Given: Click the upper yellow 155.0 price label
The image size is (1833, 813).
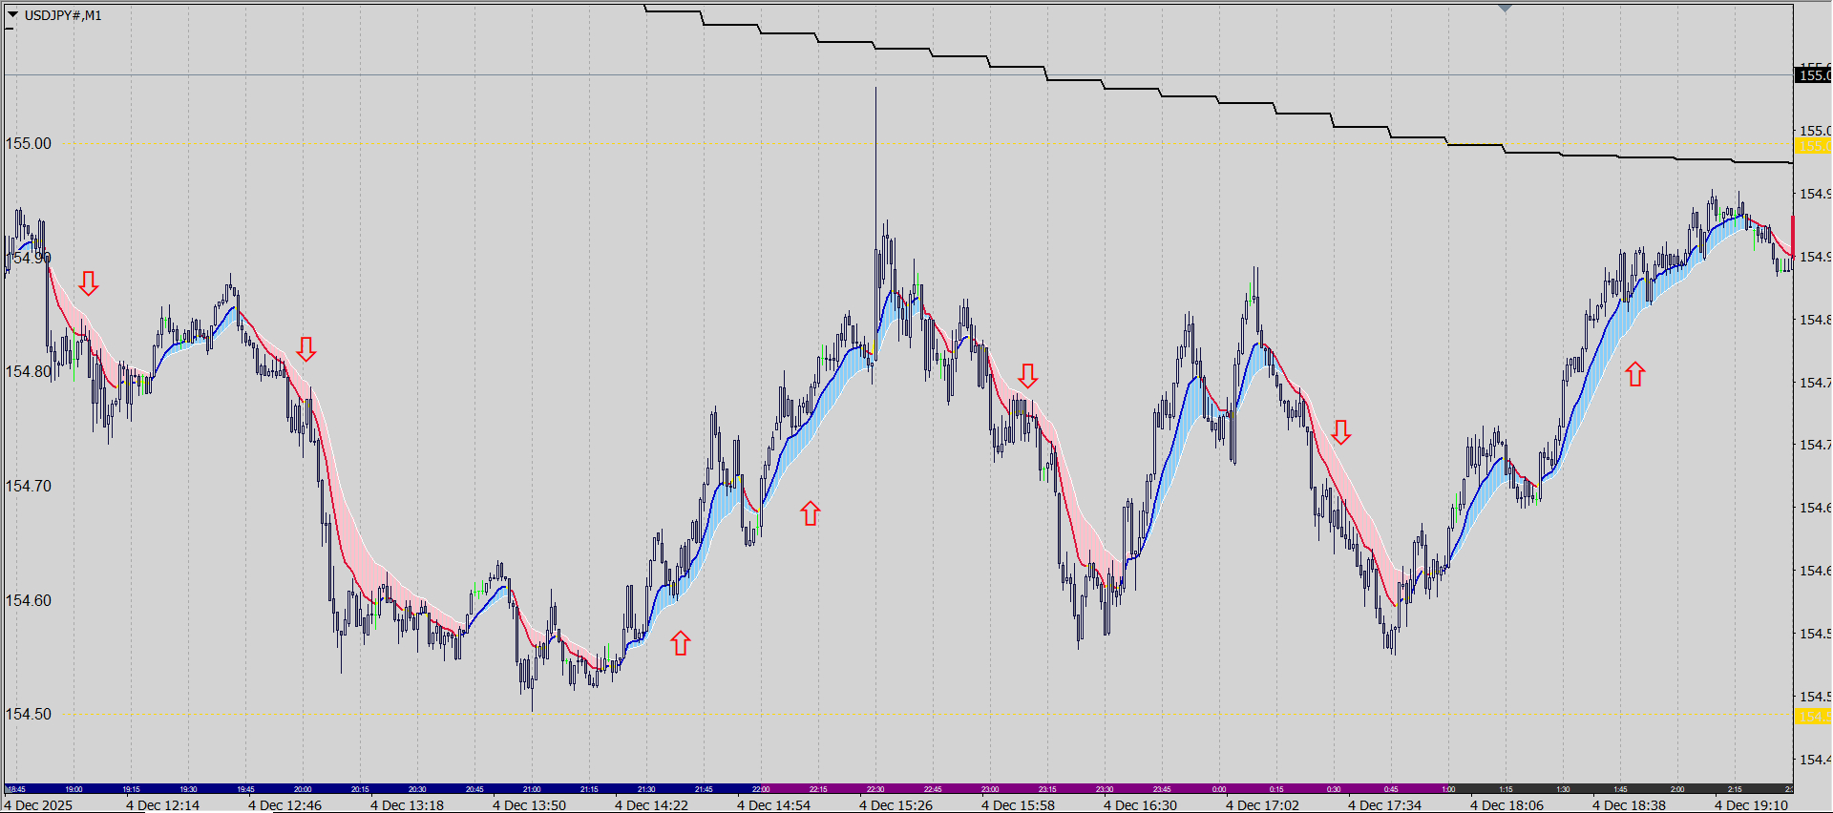Looking at the screenshot, I should (x=1813, y=146).
